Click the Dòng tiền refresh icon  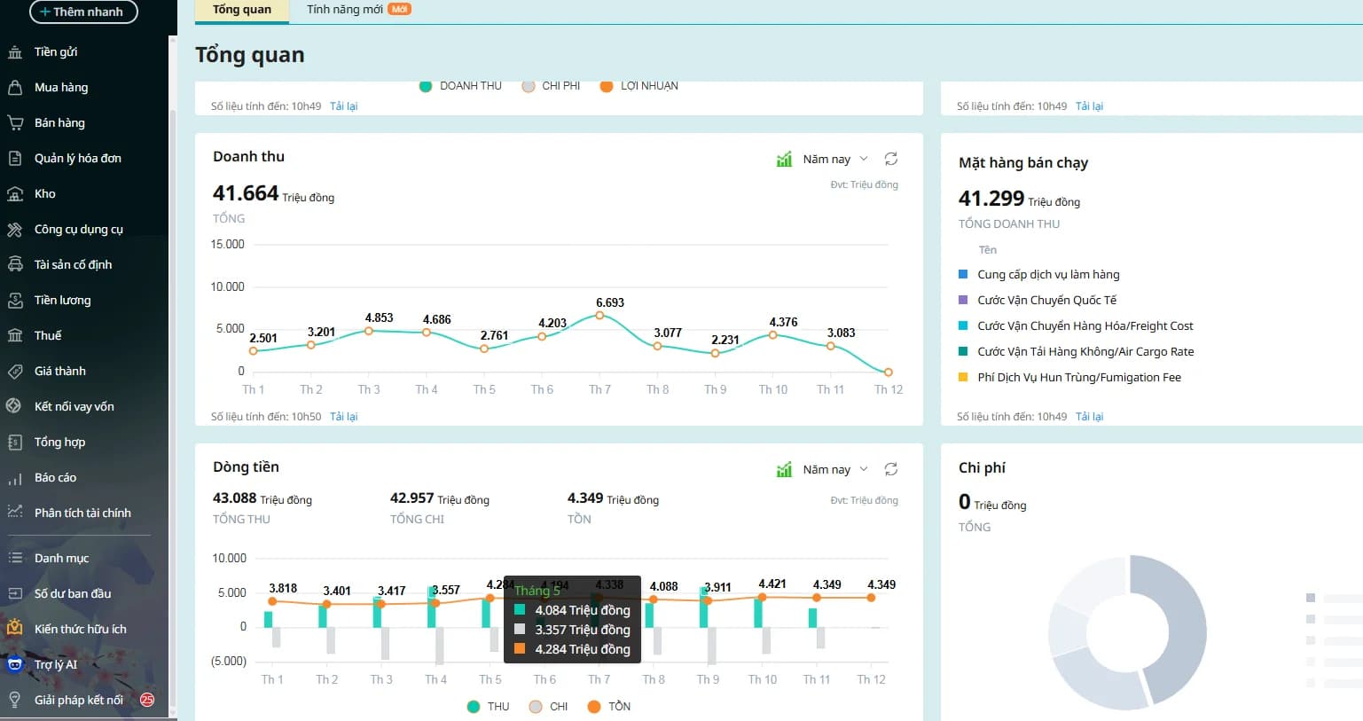(x=891, y=469)
